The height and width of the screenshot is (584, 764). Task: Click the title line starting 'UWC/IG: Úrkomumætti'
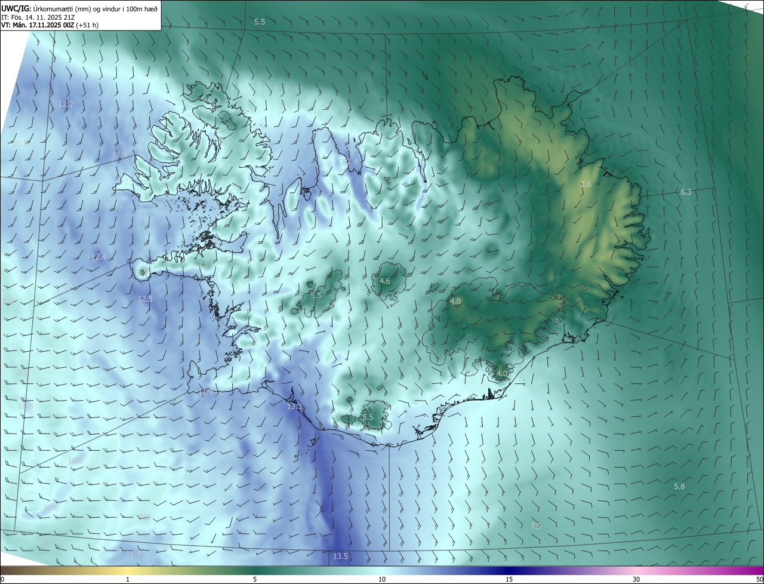click(79, 8)
